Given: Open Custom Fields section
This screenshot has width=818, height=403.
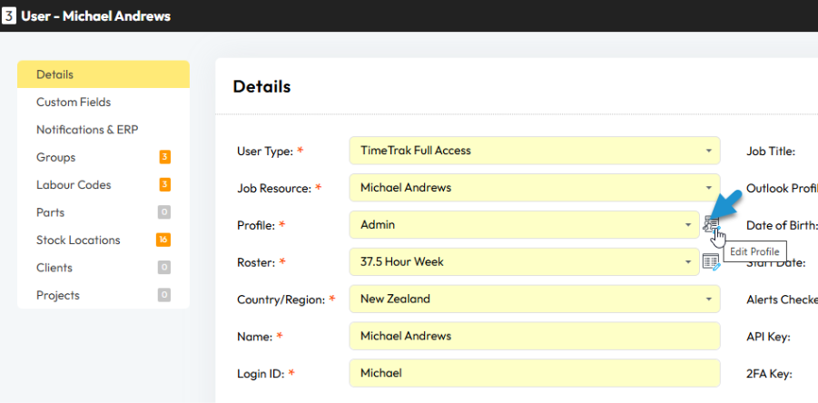Looking at the screenshot, I should tap(74, 103).
